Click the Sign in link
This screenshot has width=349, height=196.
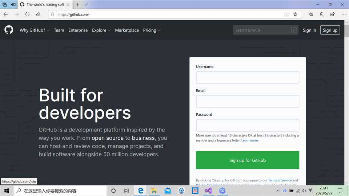(309, 30)
